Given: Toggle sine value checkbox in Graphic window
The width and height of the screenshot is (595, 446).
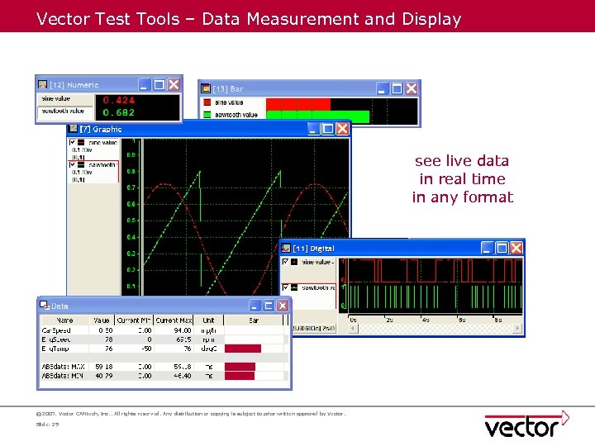Looking at the screenshot, I should tap(72, 142).
